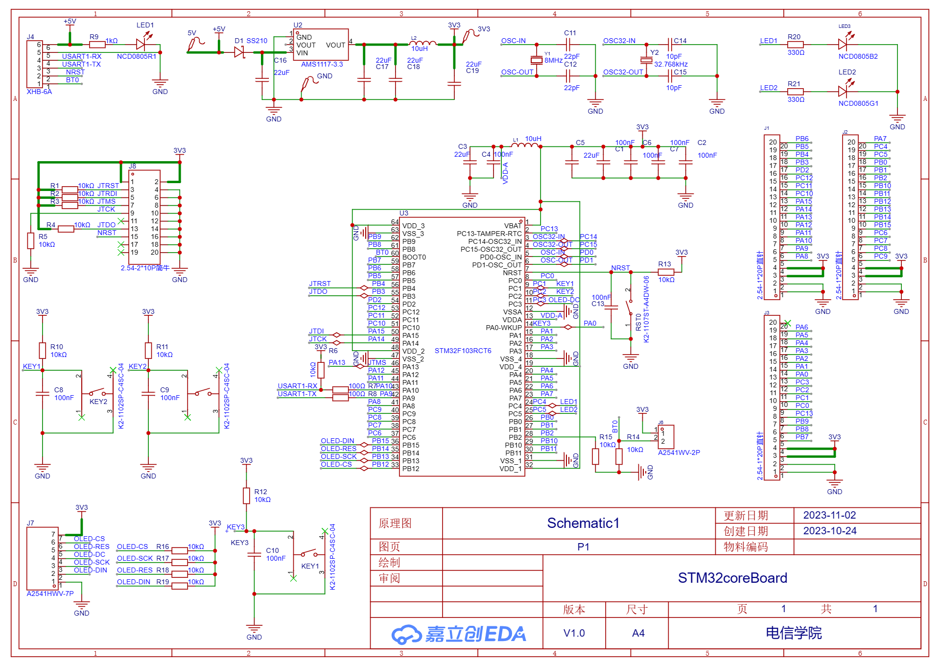Viewport: 940px width, 666px height.
Task: Select the C13 100nF capacitor symbol
Action: (x=611, y=308)
